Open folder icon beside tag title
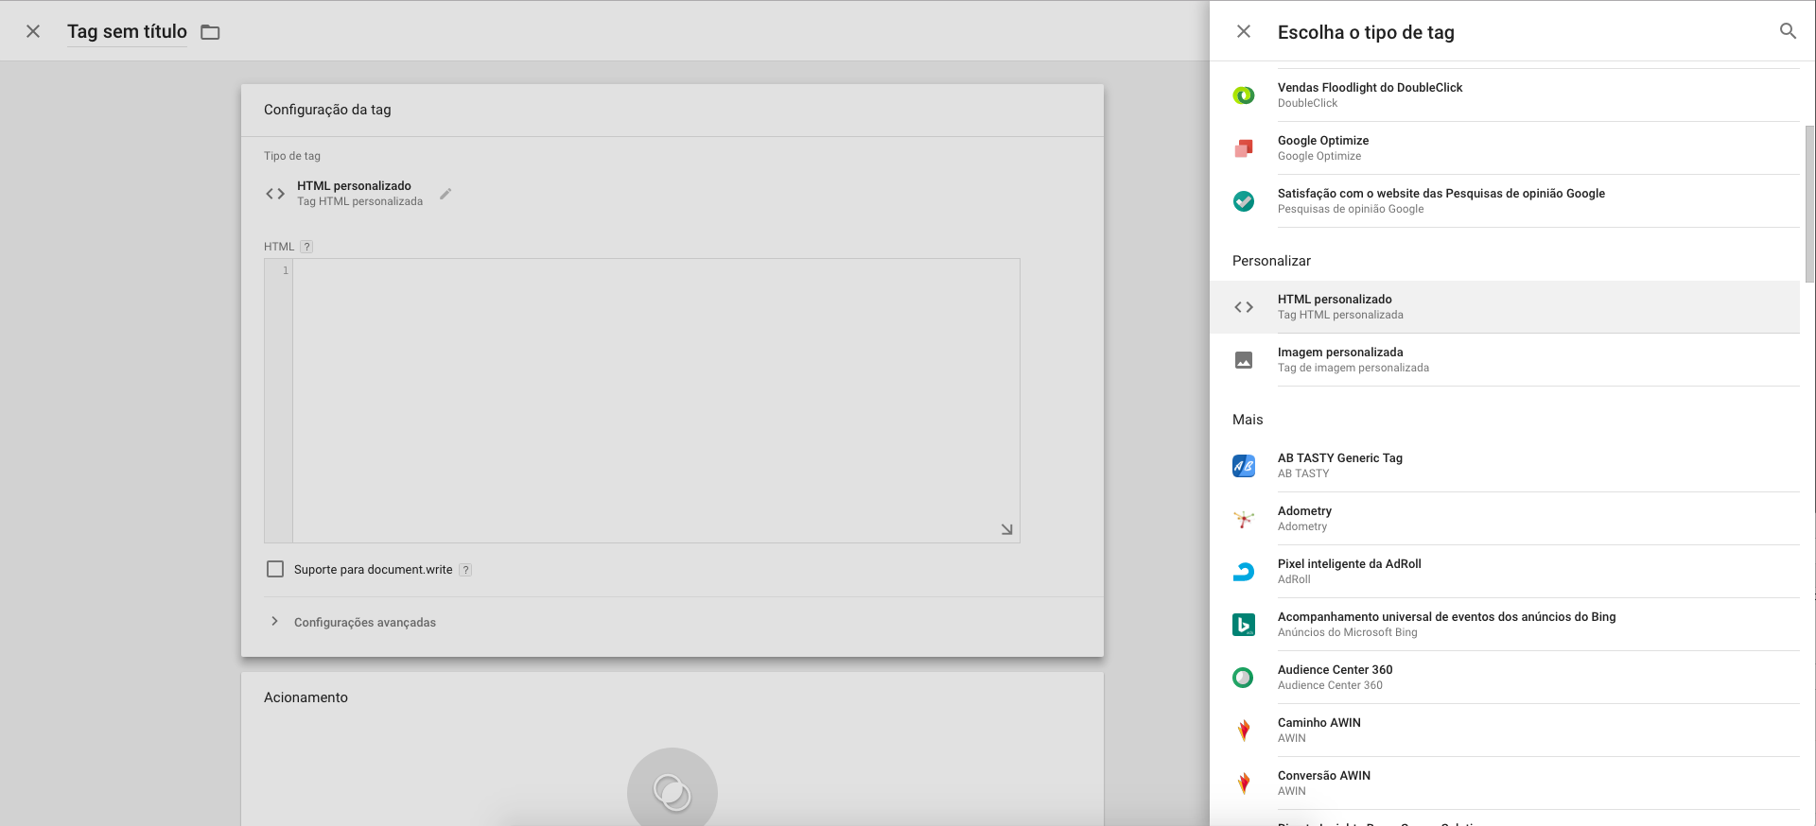The height and width of the screenshot is (826, 1816). point(210,32)
